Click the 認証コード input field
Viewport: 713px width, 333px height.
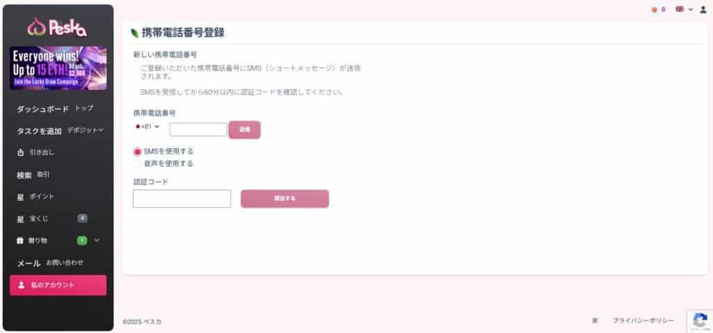coord(182,199)
